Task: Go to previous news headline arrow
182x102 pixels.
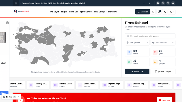Action: pos(144,3)
